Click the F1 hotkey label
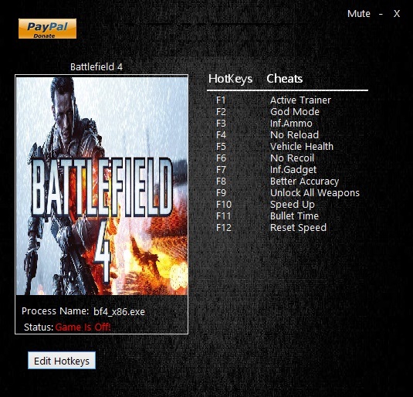 [221, 100]
